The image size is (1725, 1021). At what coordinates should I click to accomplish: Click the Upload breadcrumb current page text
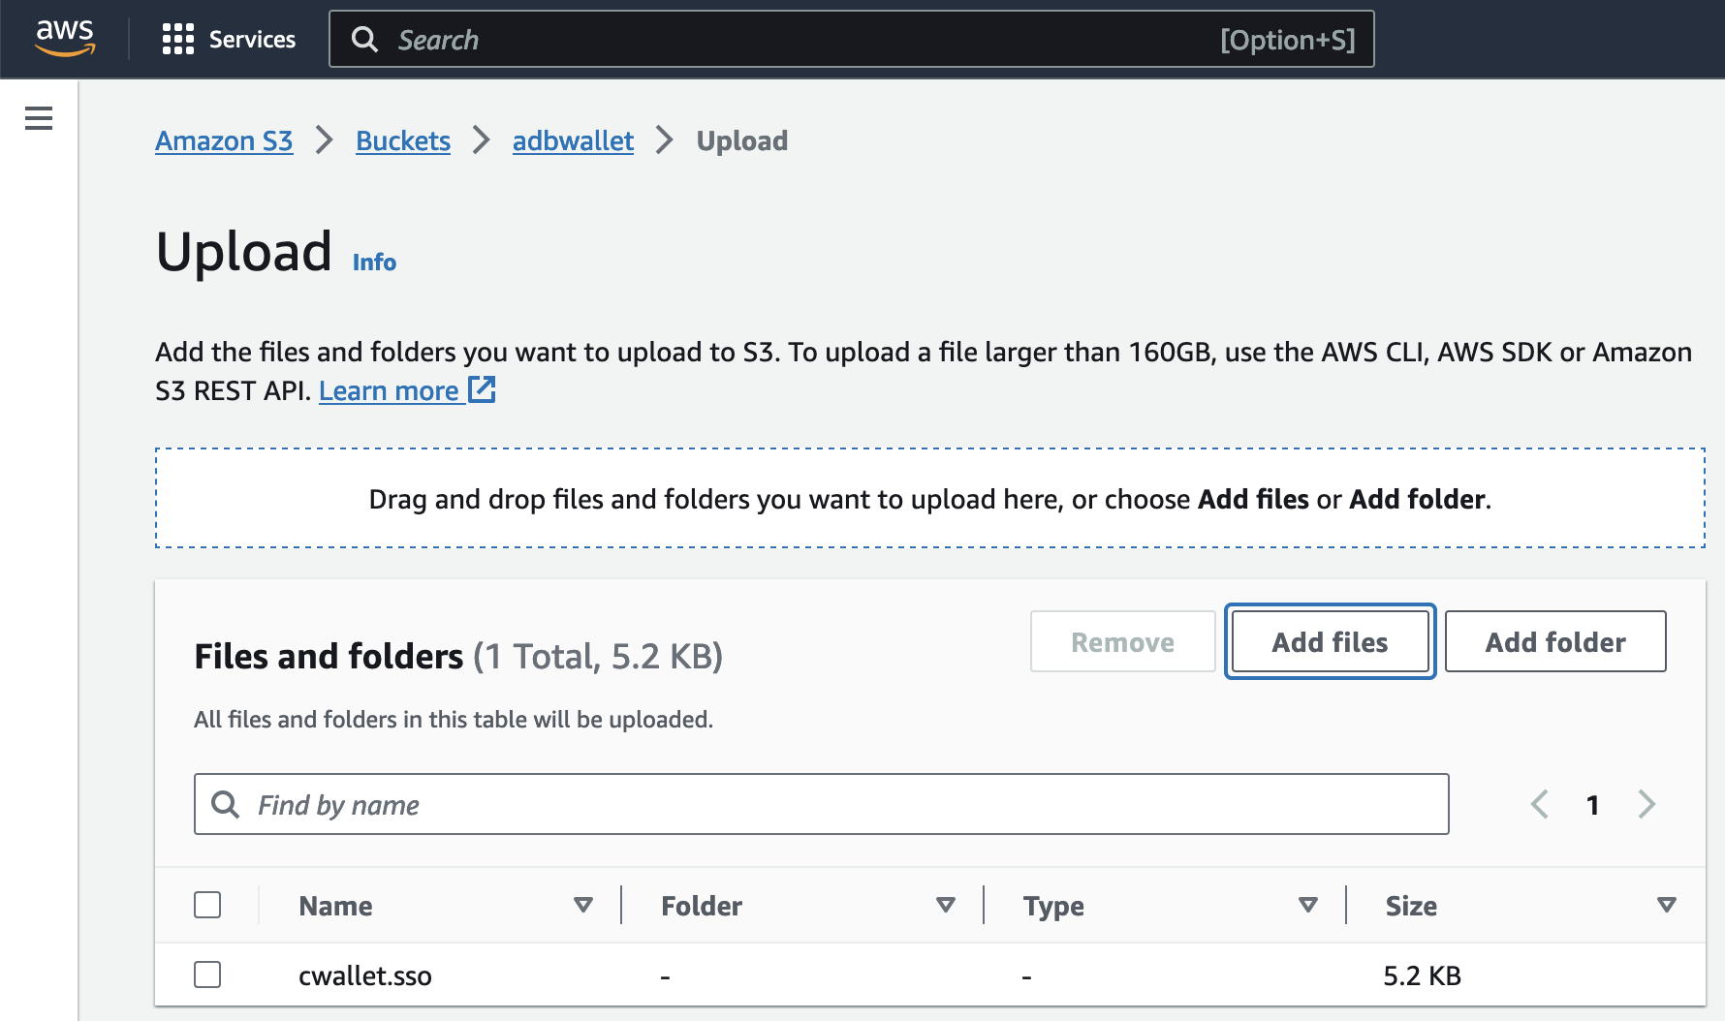[742, 141]
